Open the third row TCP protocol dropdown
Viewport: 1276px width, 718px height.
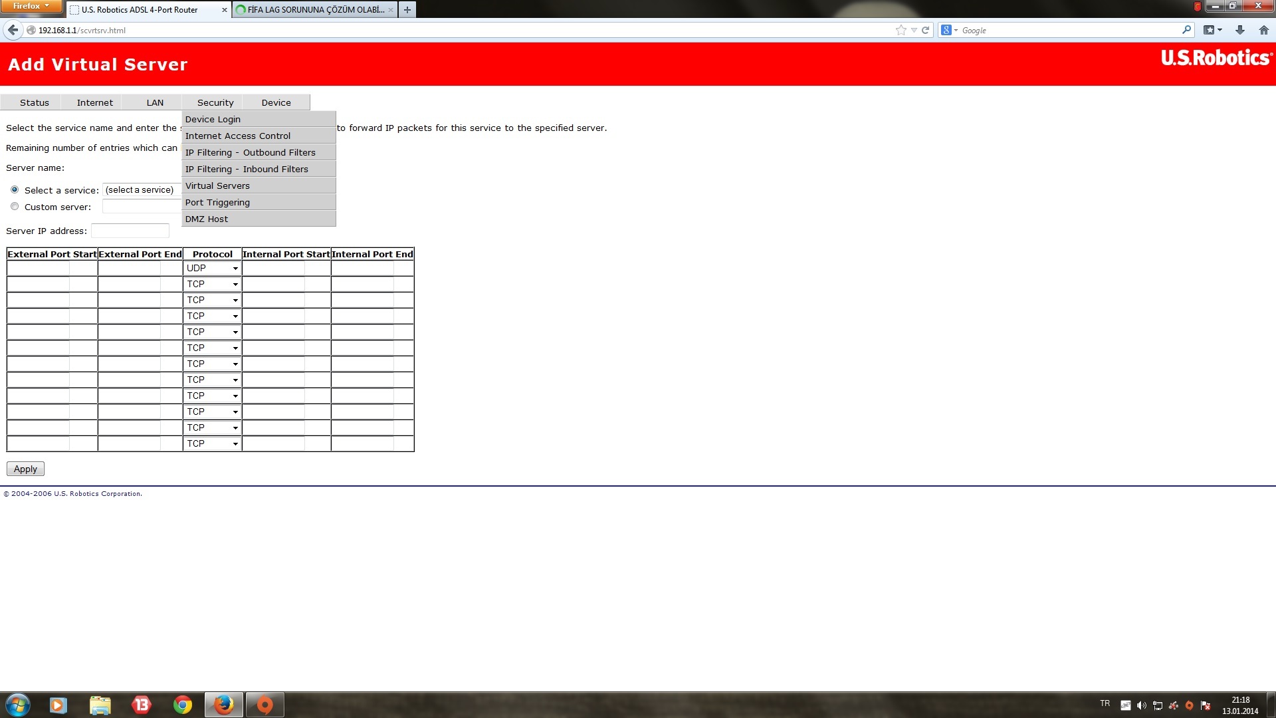[x=212, y=300]
